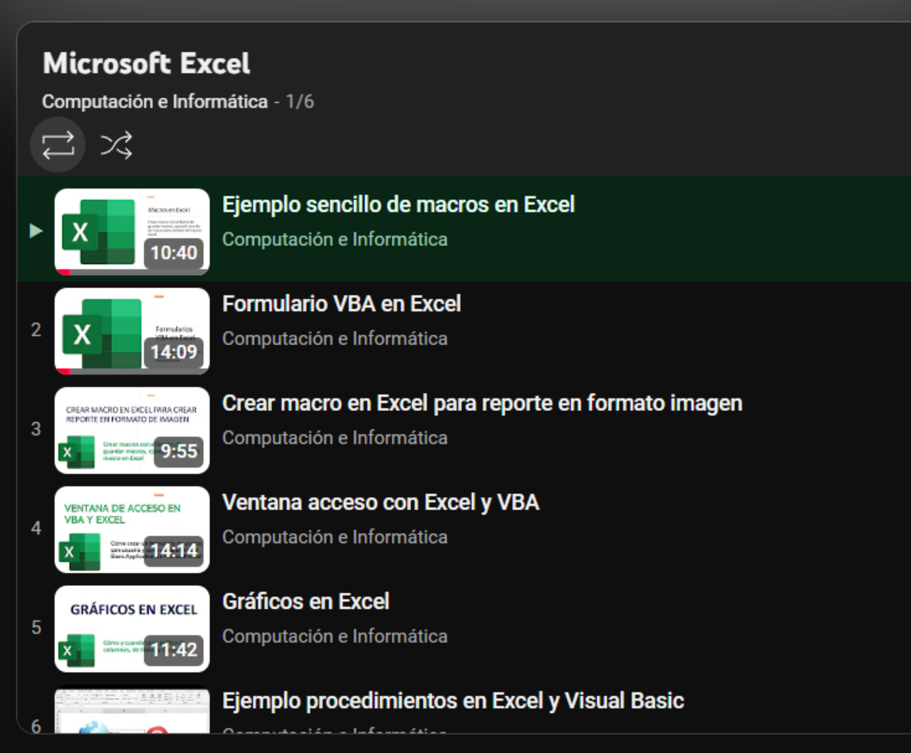Screen dimensions: 911x753
Task: Click the now-playing triangle indicator
Action: click(36, 231)
